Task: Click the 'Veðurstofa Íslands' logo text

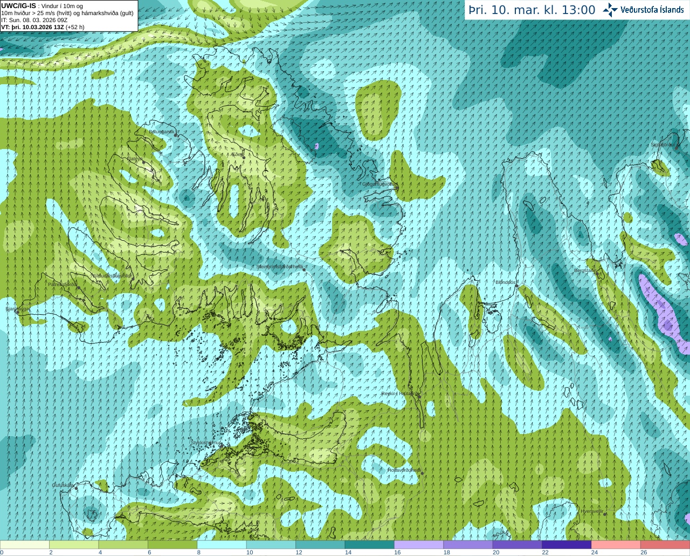Action: click(652, 10)
